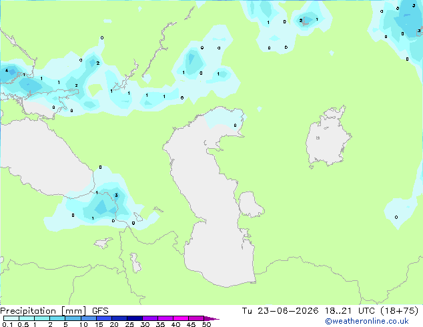Choose the legend swatch between 5 and 10
This screenshot has height=327, width=423.
[x=73, y=318]
